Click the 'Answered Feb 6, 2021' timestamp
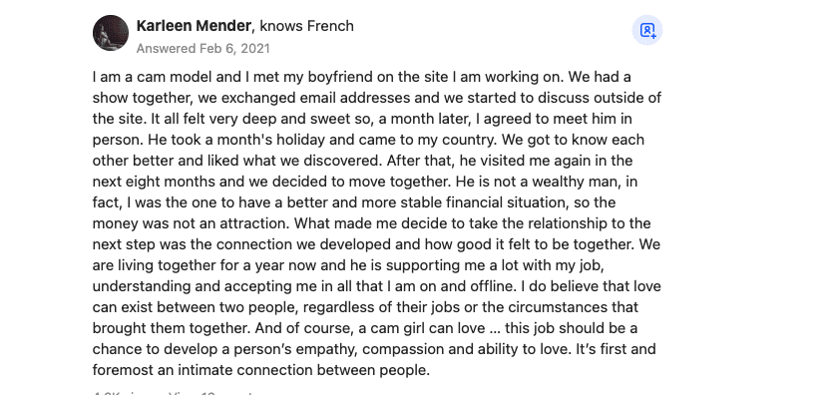The image size is (824, 395). click(x=203, y=49)
